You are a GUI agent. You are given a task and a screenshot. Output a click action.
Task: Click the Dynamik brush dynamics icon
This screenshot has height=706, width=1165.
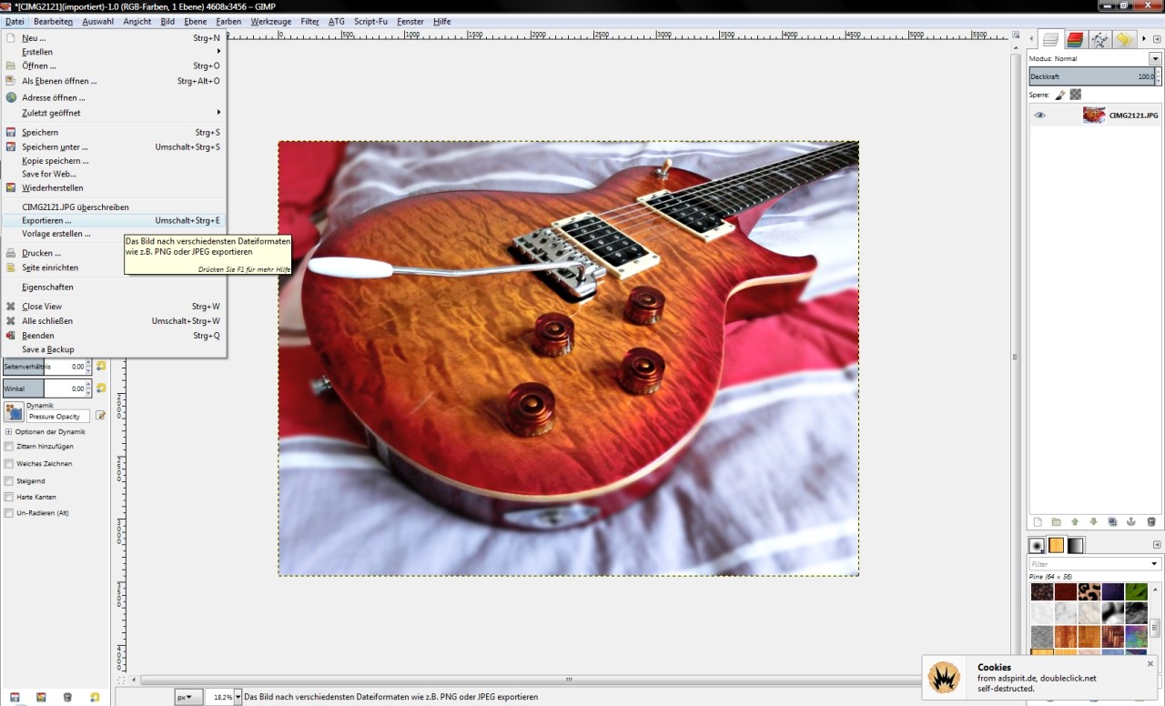click(x=14, y=411)
